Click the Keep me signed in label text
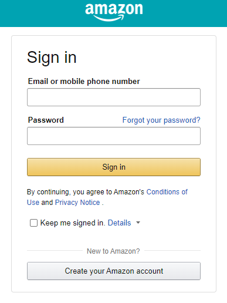 (x=73, y=223)
